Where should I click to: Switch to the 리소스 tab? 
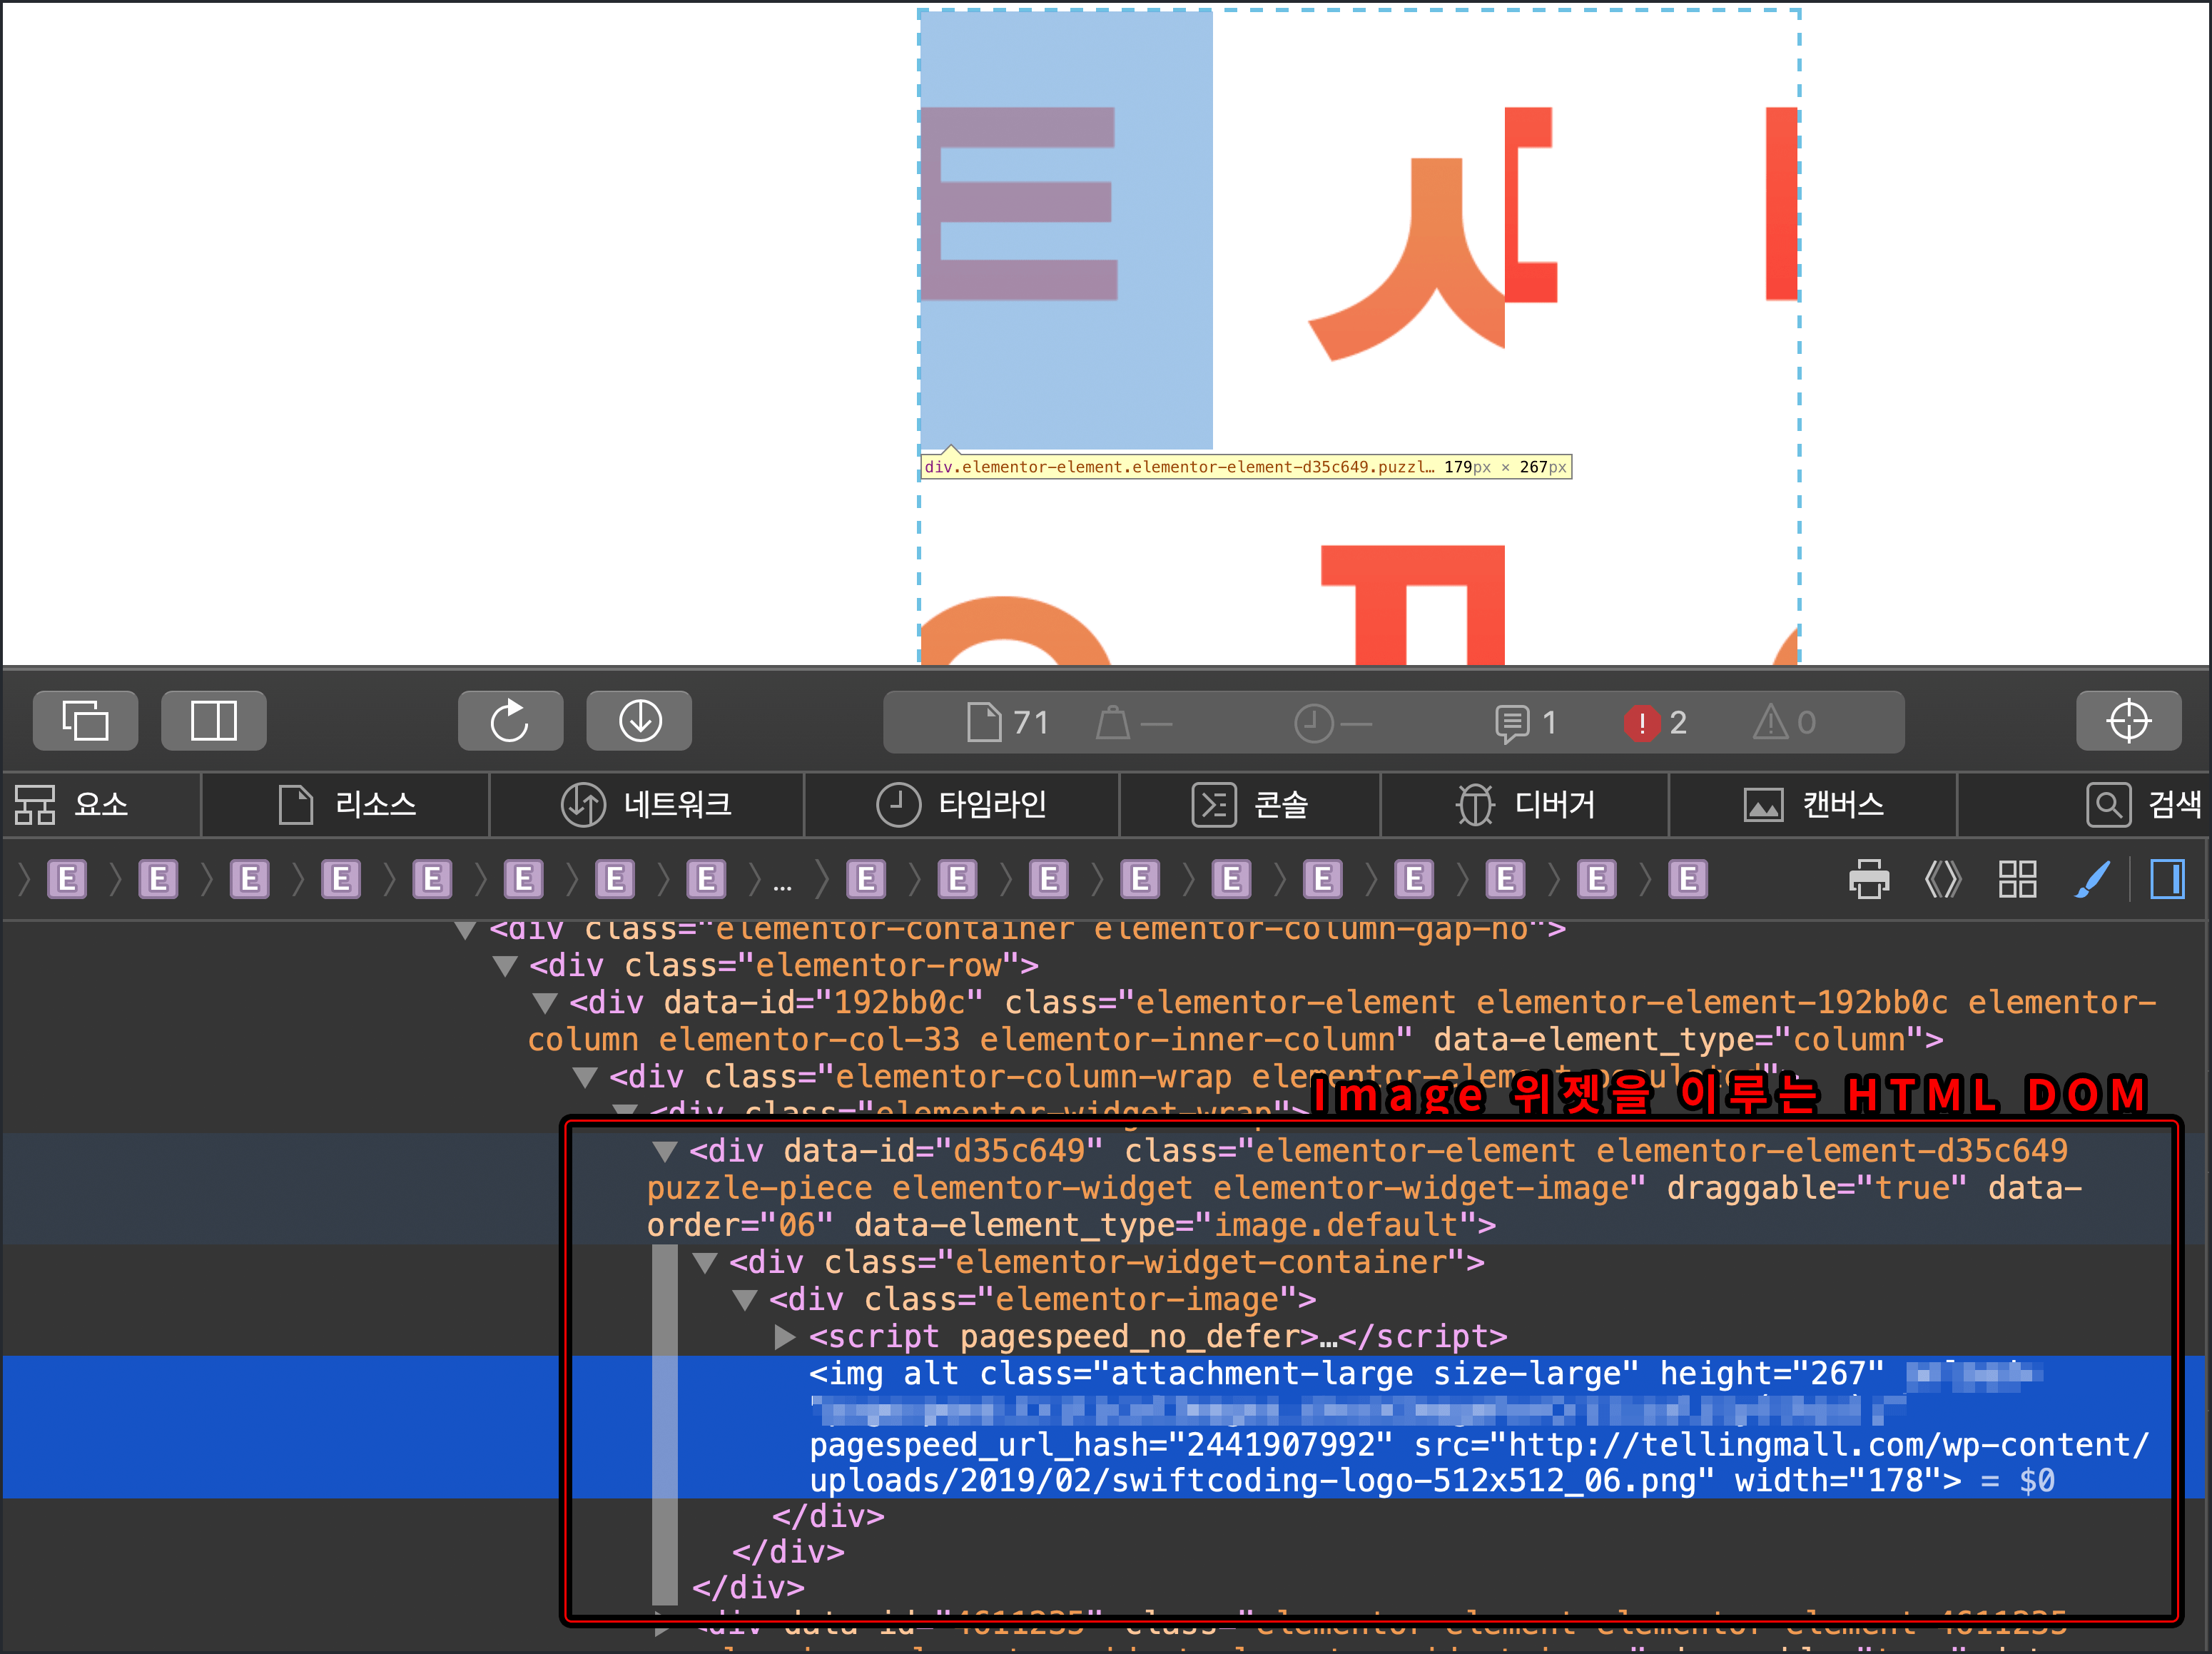click(346, 805)
